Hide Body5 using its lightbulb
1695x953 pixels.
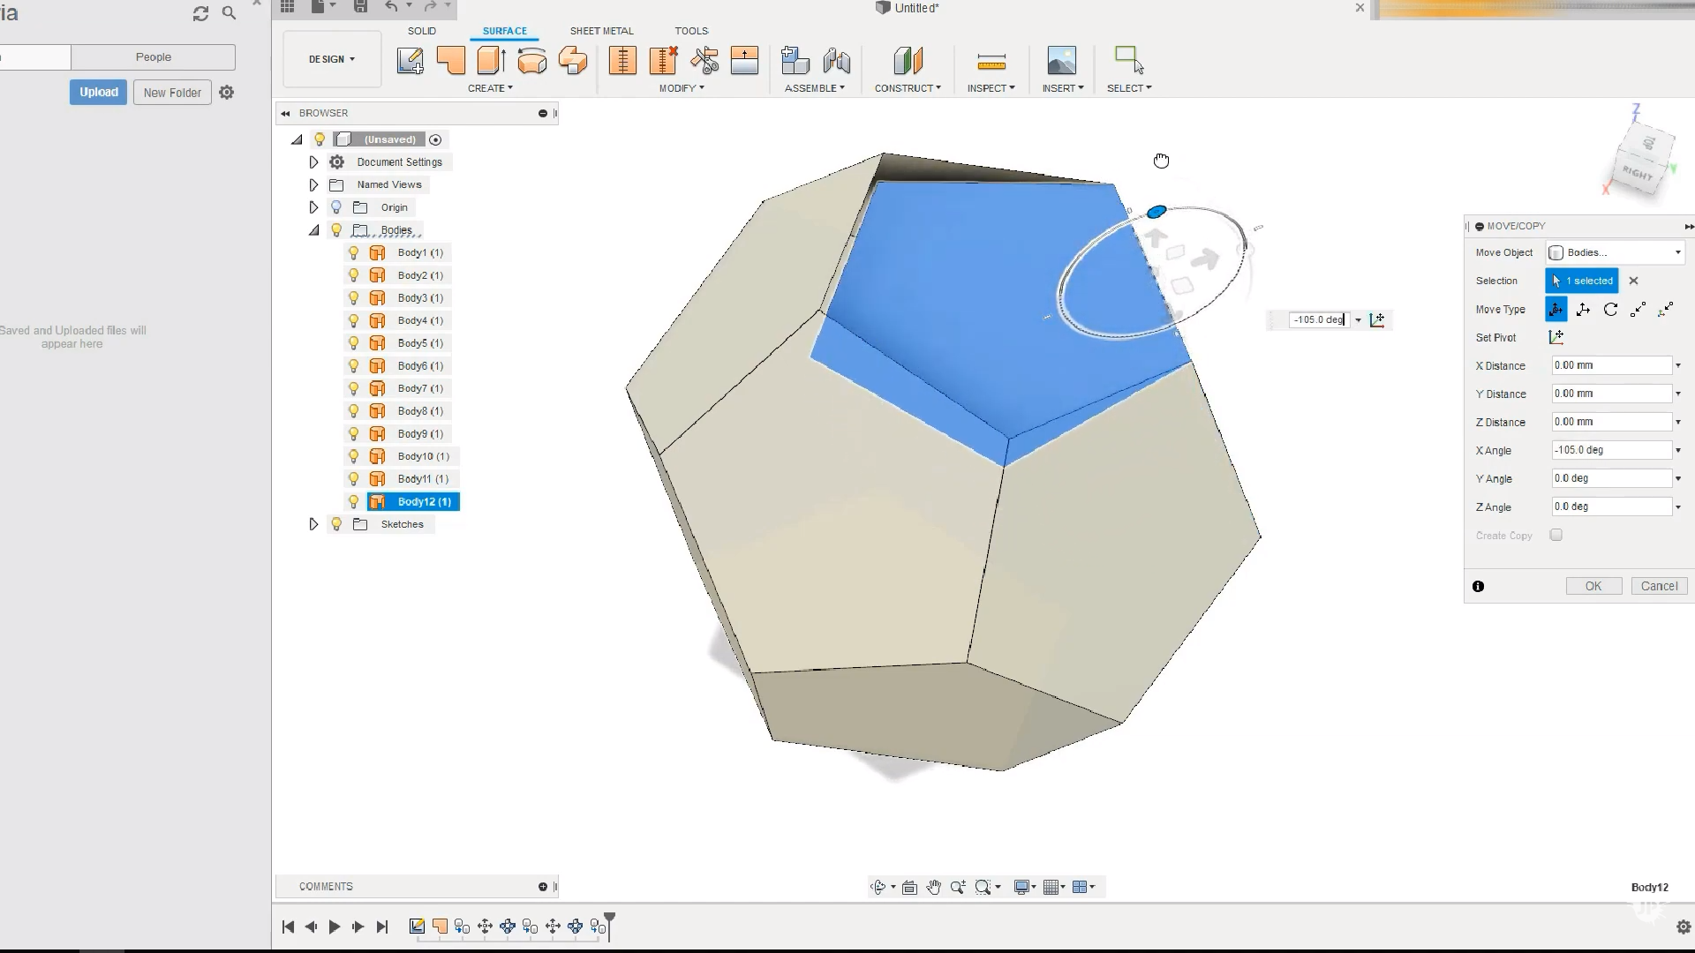click(354, 343)
